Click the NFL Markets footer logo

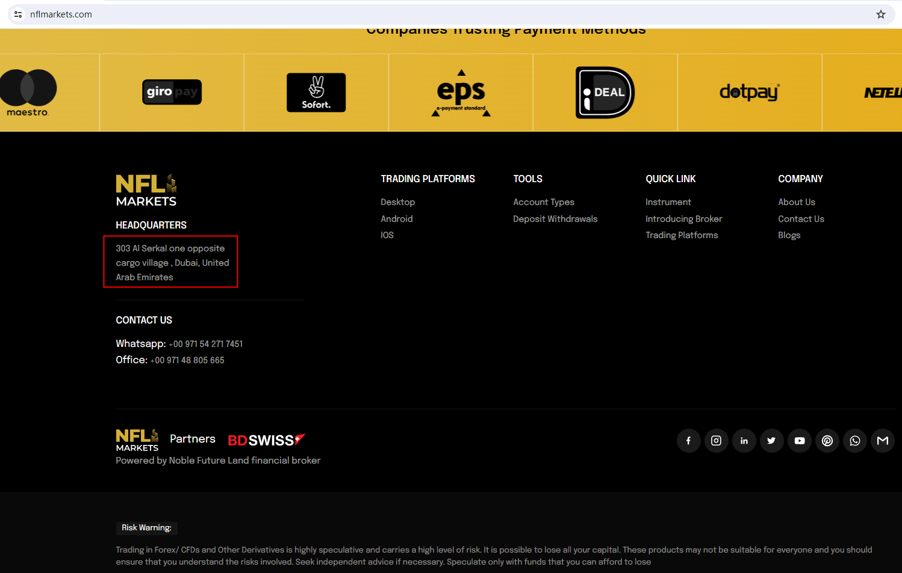click(x=146, y=191)
